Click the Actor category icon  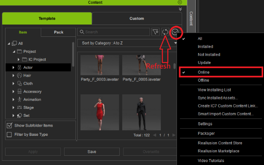pos(20,67)
